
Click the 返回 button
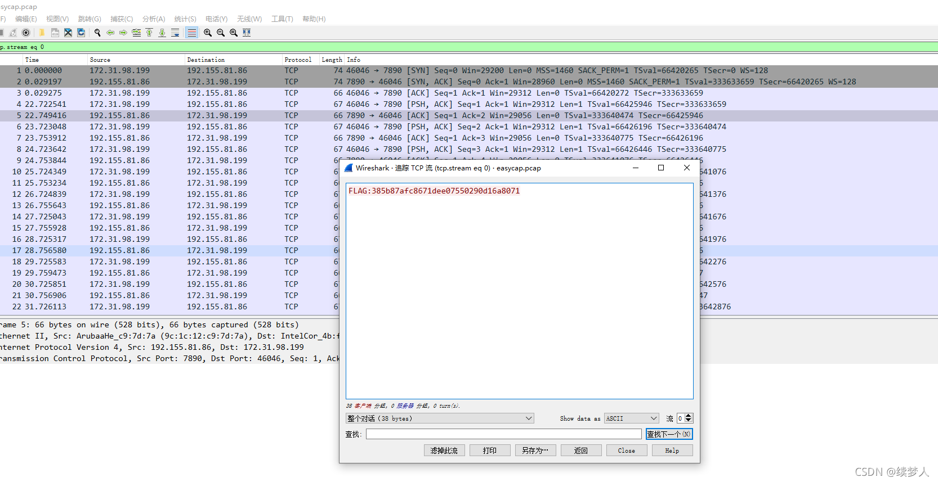pyautogui.click(x=581, y=451)
